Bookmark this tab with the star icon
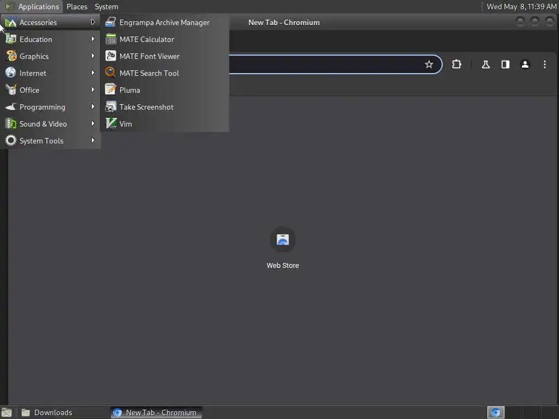Screen dimensions: 559x419 429,64
